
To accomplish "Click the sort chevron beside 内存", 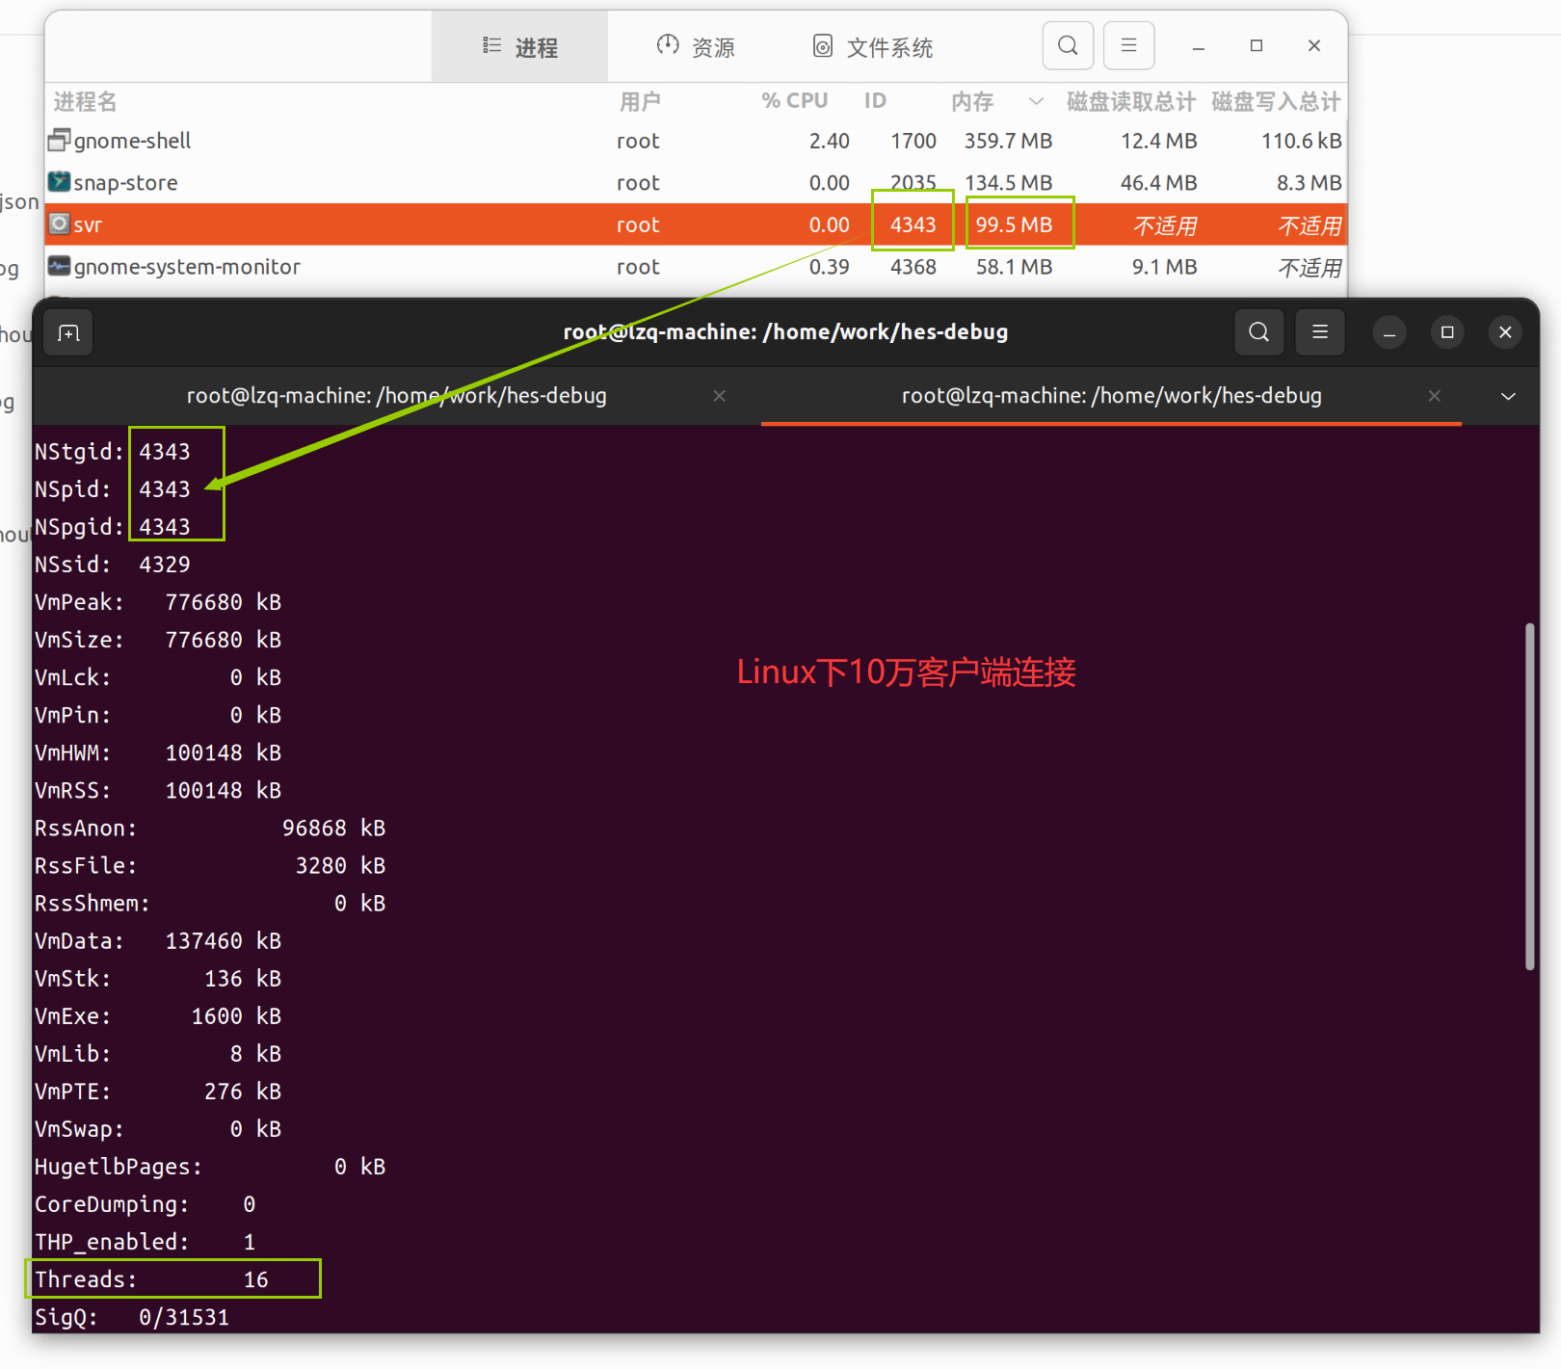I will pyautogui.click(x=1036, y=101).
